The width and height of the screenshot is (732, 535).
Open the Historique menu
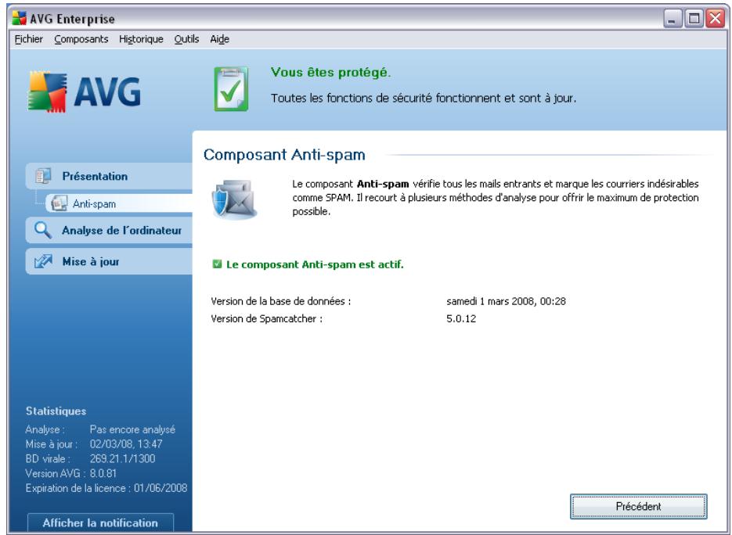point(141,39)
